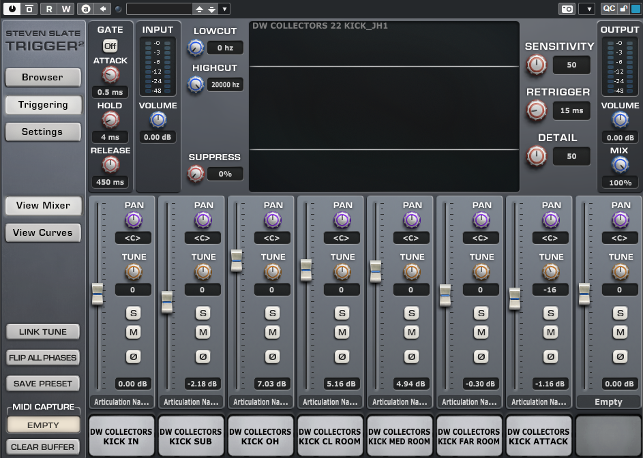Click the QC quick controls icon

click(608, 9)
